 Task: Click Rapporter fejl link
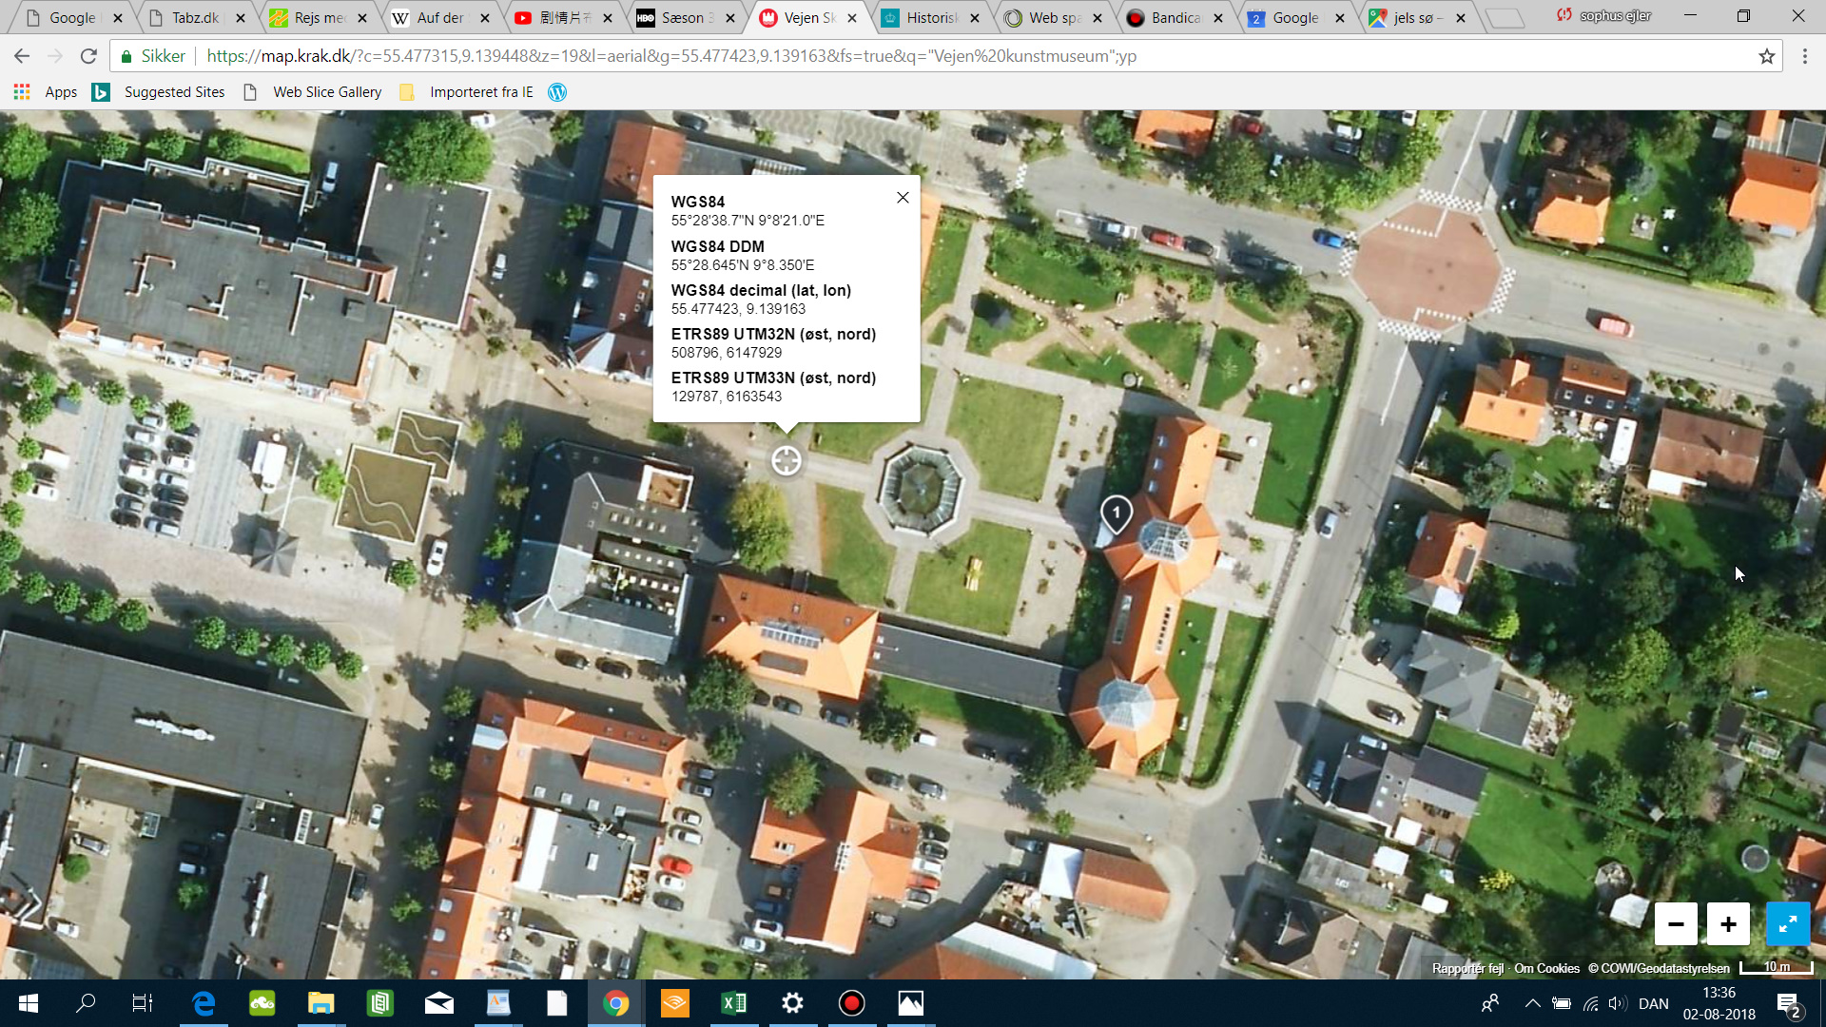click(x=1467, y=968)
